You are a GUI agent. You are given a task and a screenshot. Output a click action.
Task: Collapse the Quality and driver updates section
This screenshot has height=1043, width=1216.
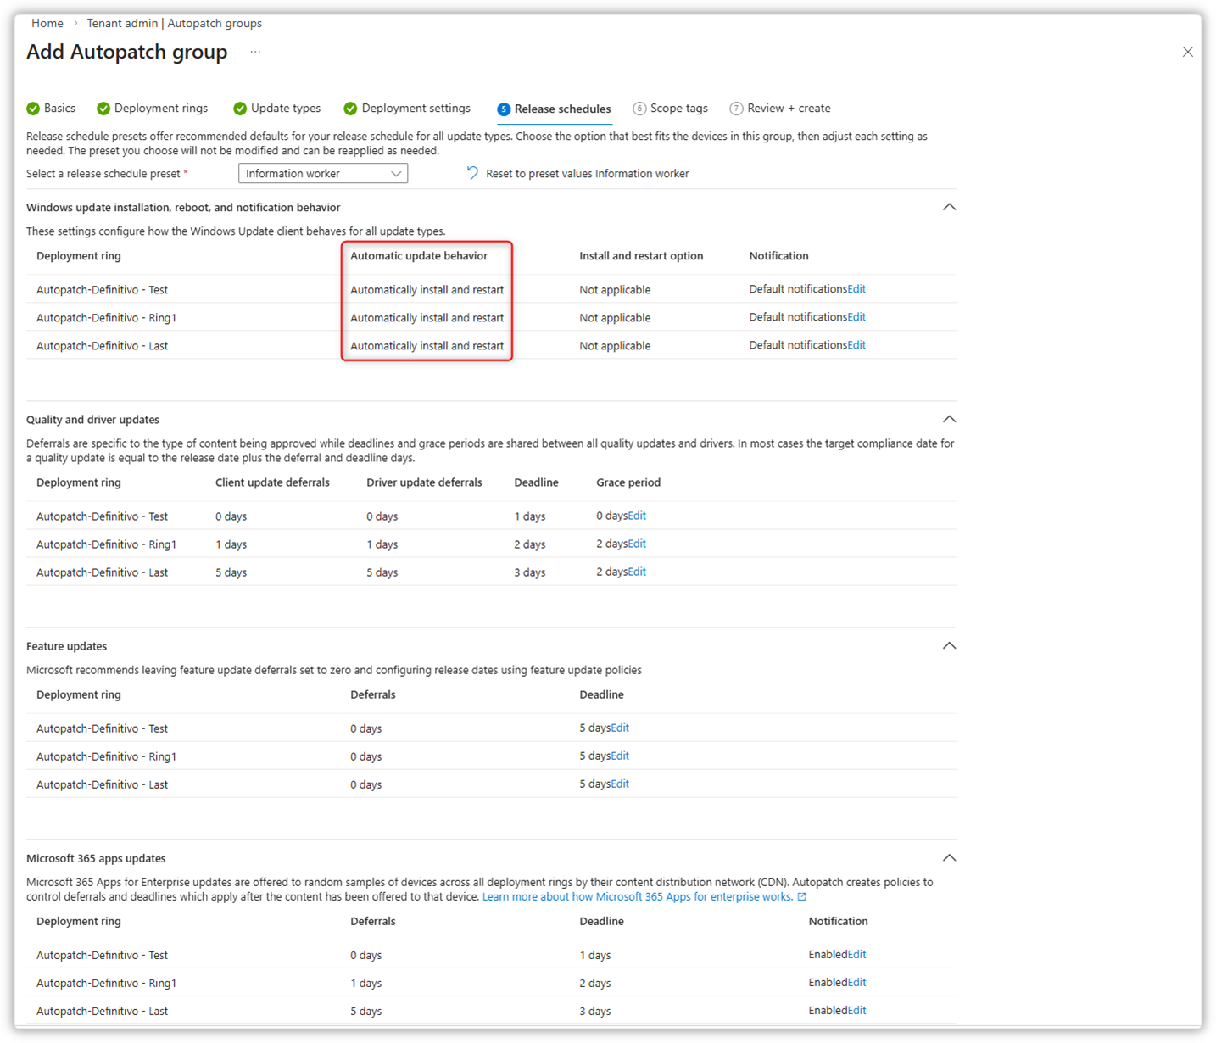pyautogui.click(x=949, y=420)
